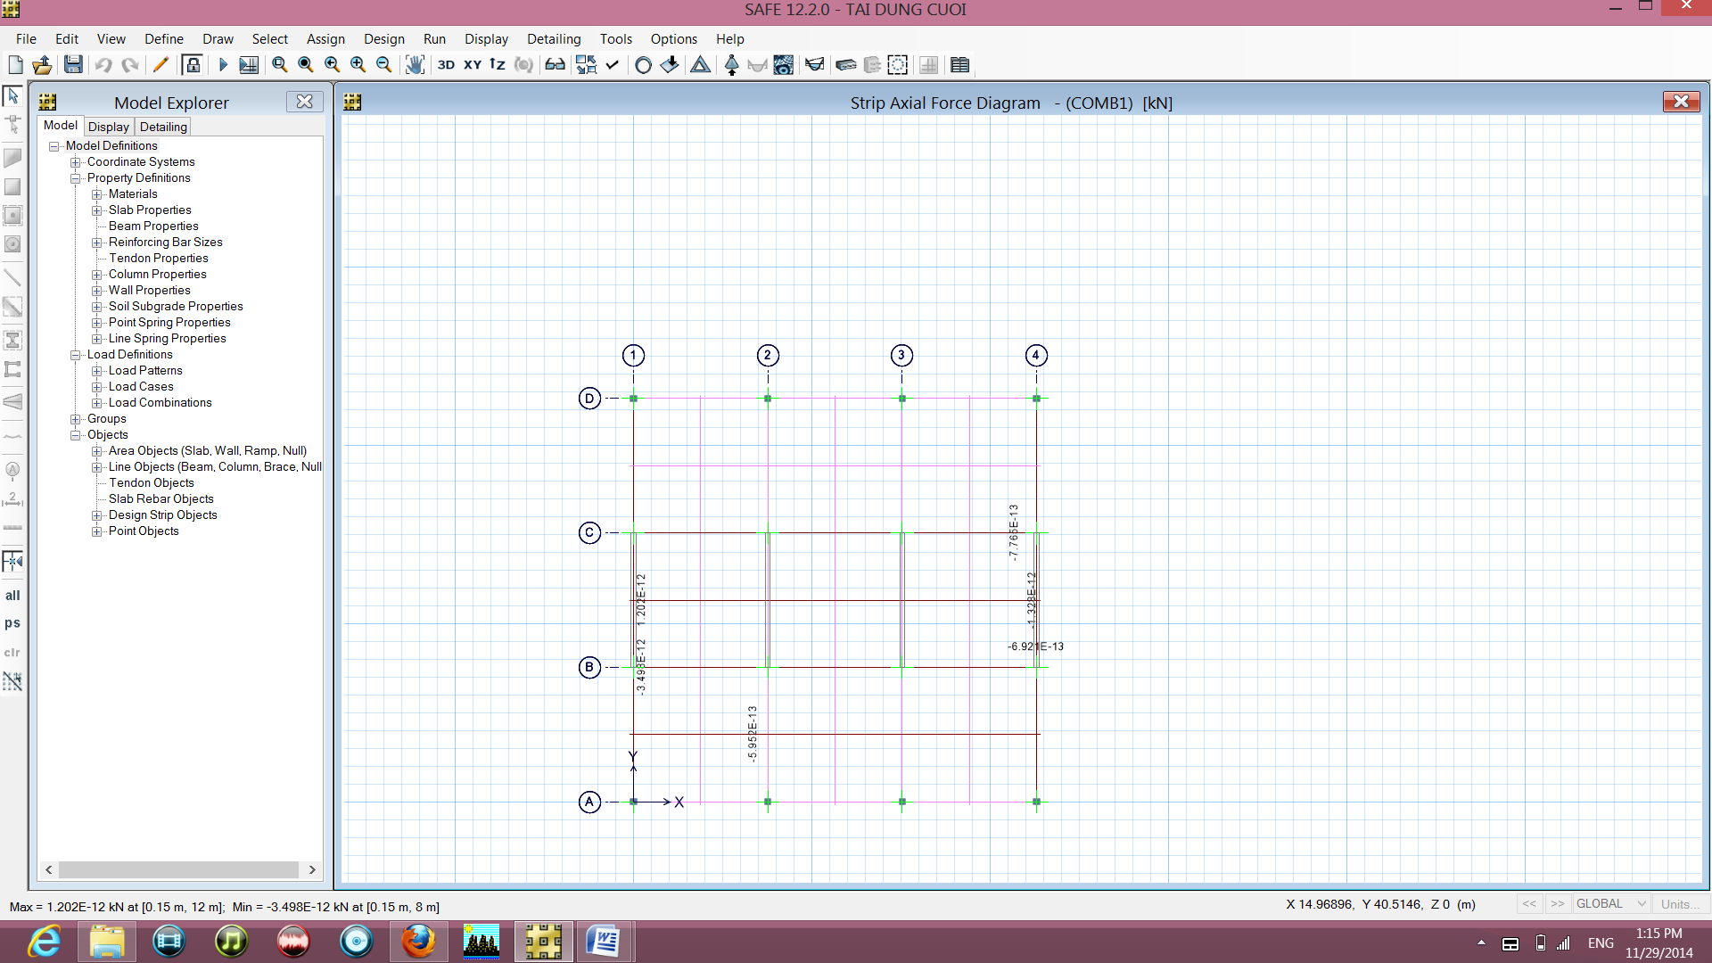Expand the Materials node
This screenshot has height=963, width=1712.
[97, 194]
